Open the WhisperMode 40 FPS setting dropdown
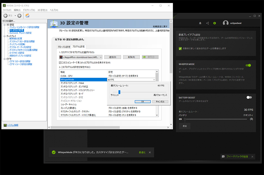 click(x=154, y=80)
